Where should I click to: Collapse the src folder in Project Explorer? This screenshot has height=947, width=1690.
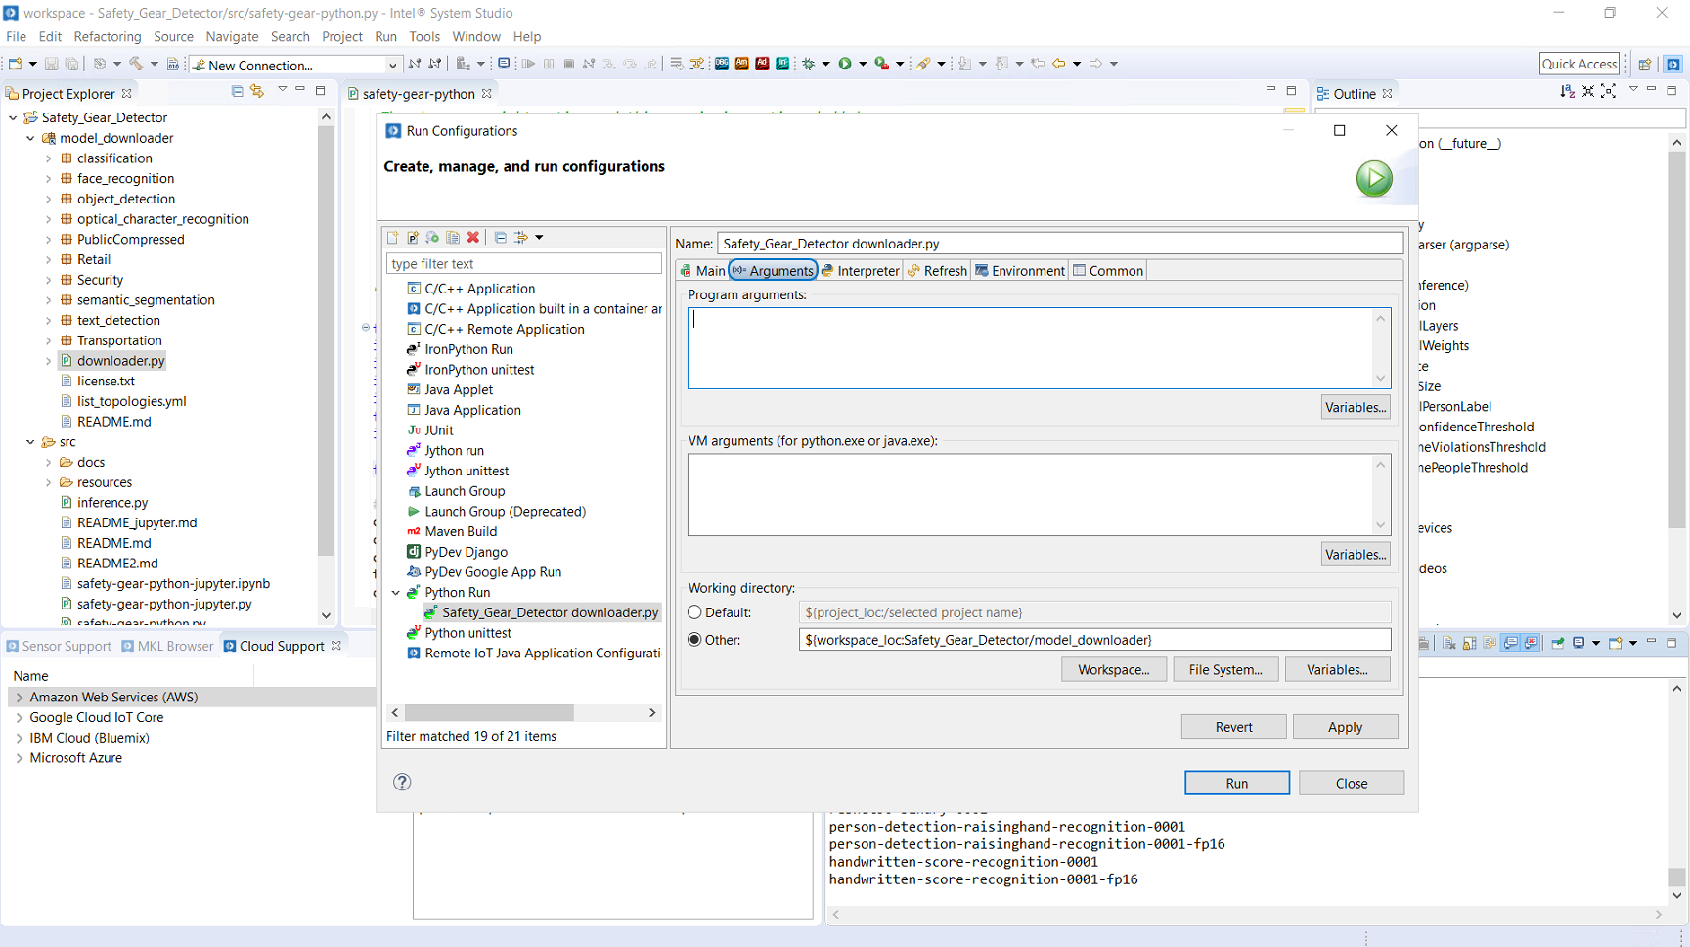tap(30, 442)
